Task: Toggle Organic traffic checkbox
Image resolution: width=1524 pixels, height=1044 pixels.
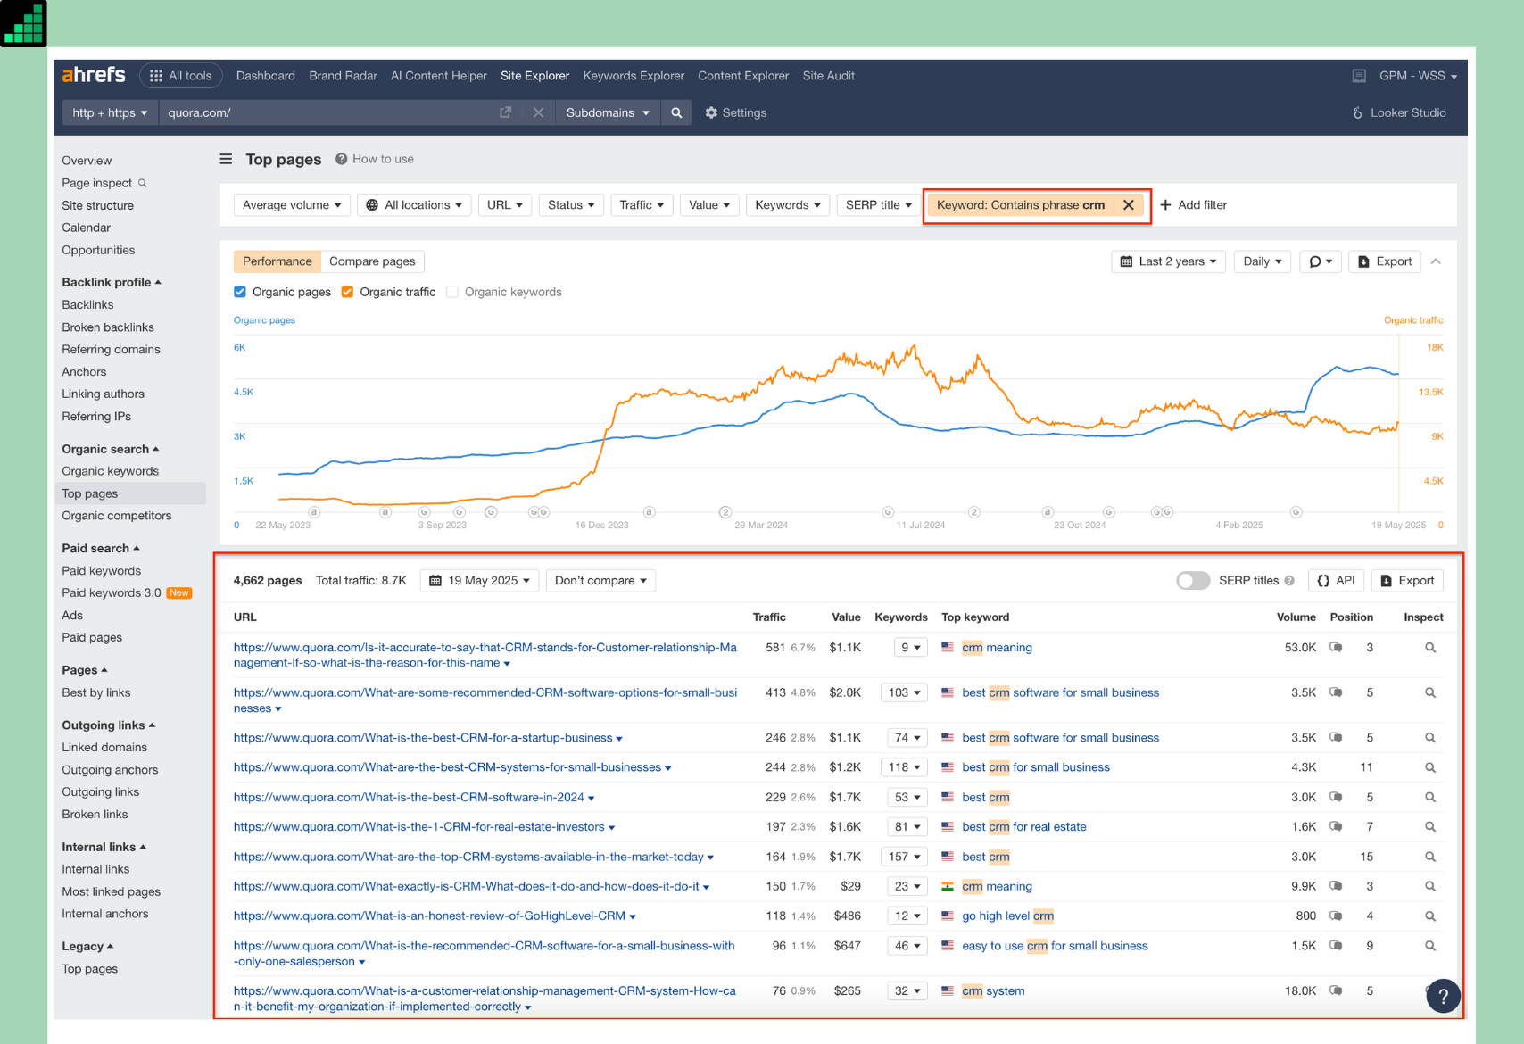Action: pos(347,292)
